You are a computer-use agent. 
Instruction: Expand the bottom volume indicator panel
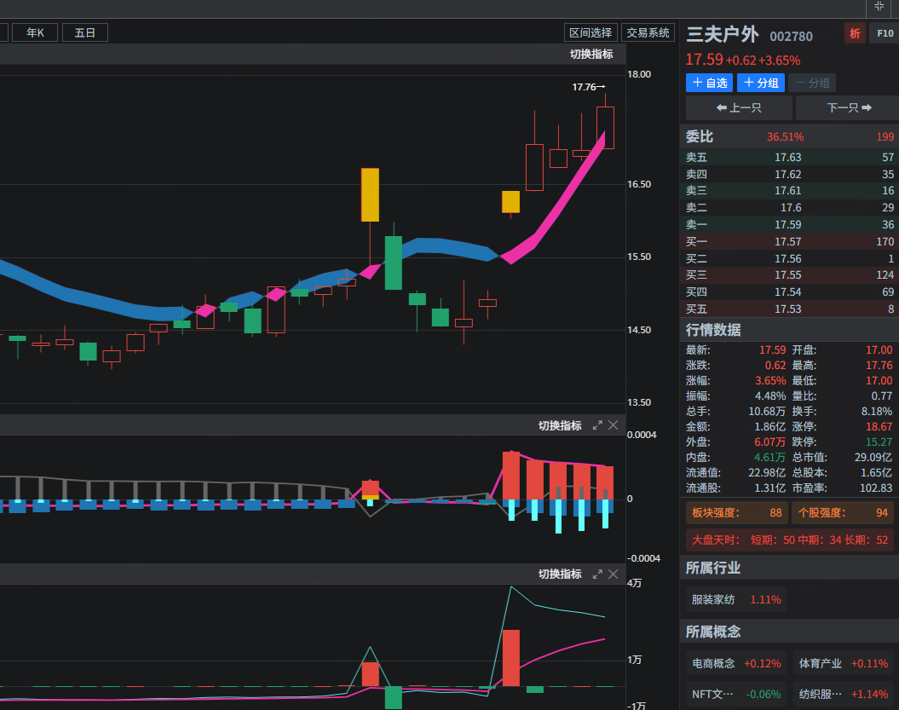click(x=597, y=574)
